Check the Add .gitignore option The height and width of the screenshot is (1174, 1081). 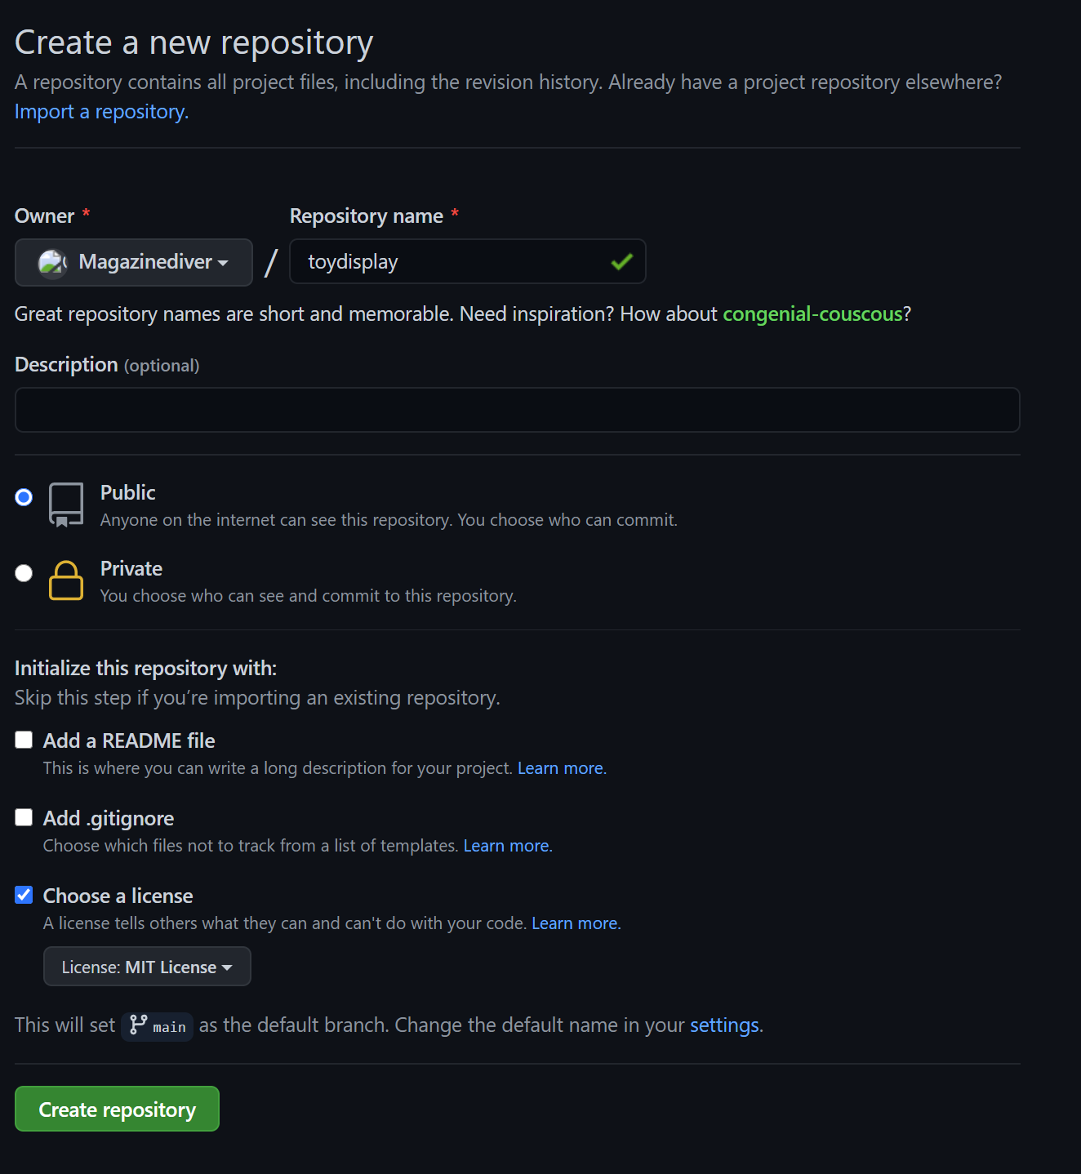[24, 817]
